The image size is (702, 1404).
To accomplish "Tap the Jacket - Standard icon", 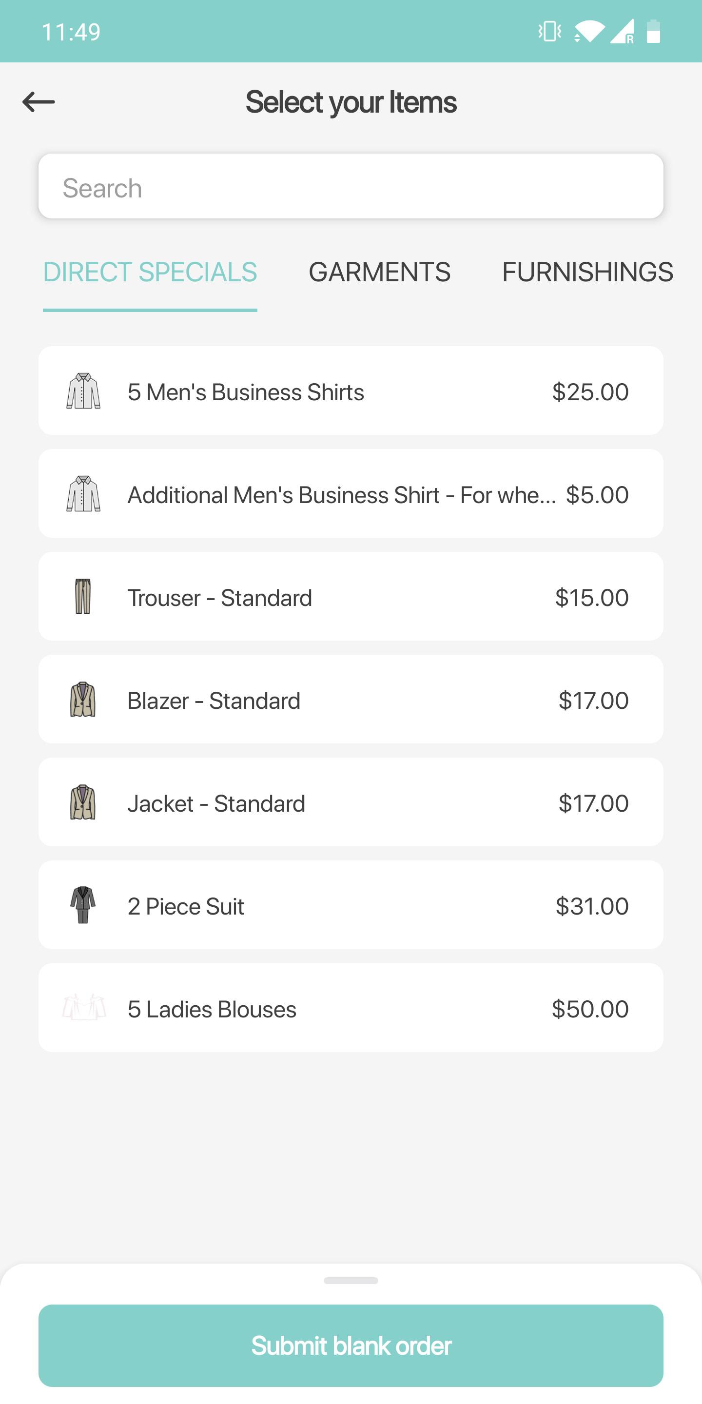I will coord(83,802).
